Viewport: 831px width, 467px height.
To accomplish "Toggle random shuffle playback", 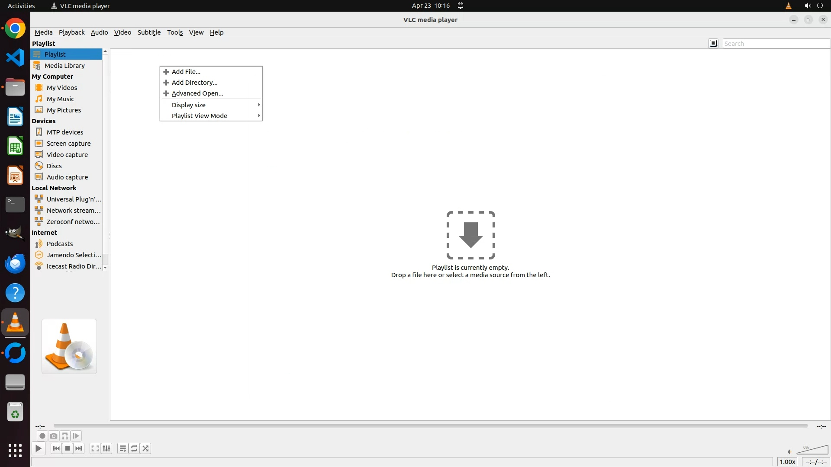I will point(146,448).
